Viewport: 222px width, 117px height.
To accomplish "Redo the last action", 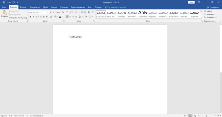I will tap(14, 2).
